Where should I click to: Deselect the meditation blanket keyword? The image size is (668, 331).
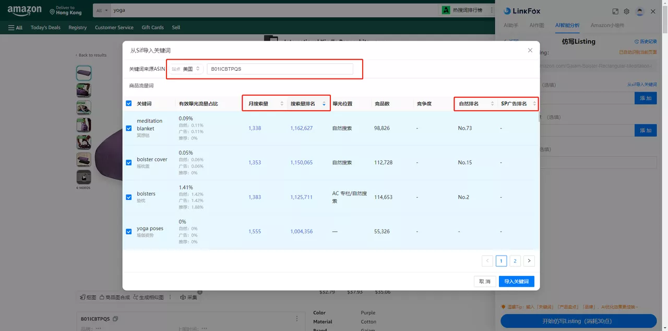point(128,128)
